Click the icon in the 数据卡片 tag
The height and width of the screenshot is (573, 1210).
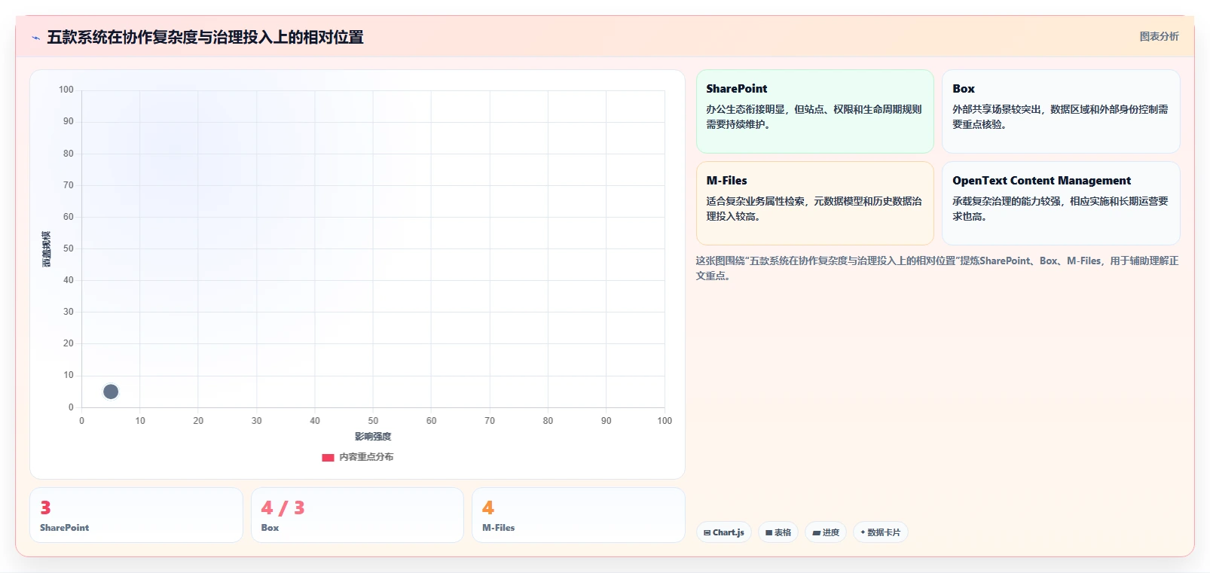[863, 532]
